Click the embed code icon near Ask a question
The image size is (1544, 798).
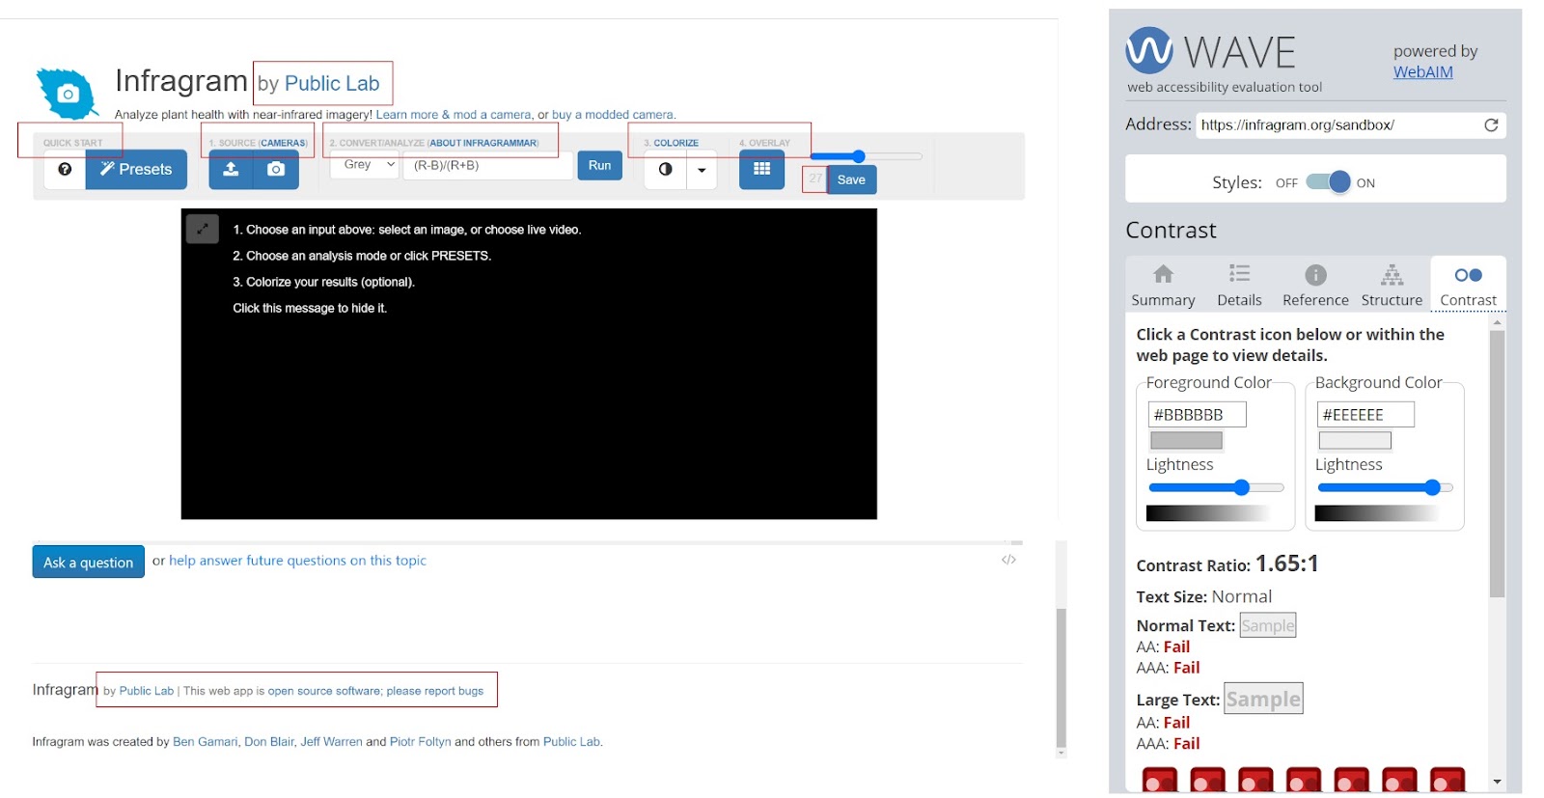point(1008,560)
